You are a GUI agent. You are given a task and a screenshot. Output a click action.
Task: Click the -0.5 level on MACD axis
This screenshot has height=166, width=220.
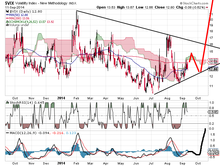[x=212, y=157]
